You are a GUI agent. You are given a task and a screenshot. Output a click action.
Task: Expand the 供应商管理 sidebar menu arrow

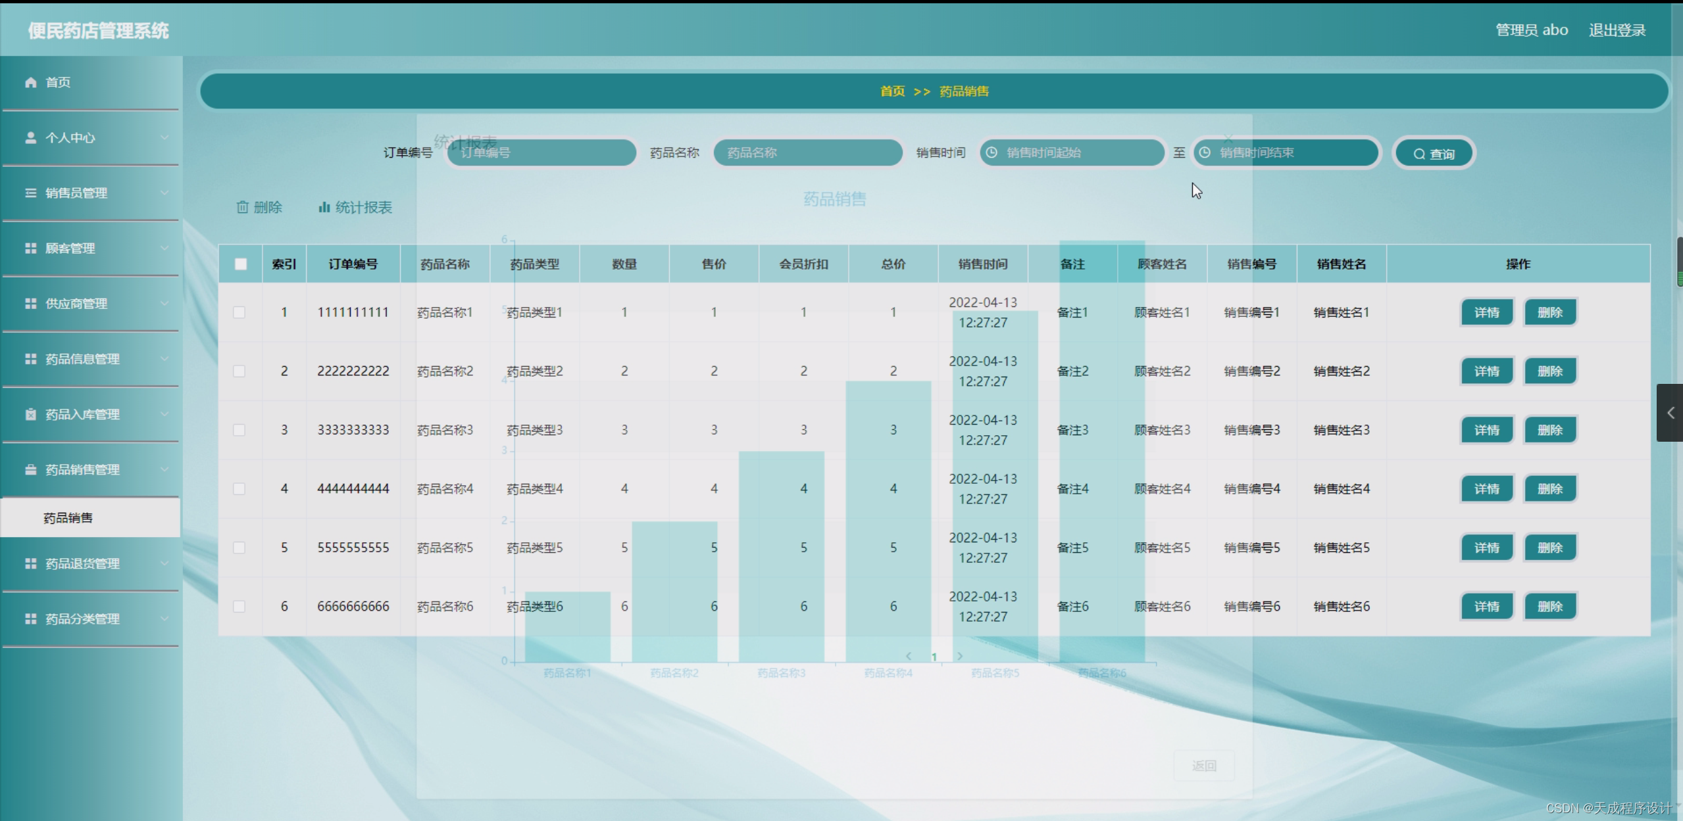164,303
